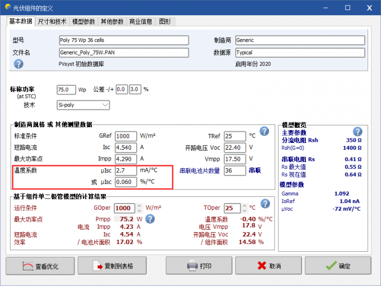
Task: Click the Impp field showing 4.290
Action: tap(126, 159)
